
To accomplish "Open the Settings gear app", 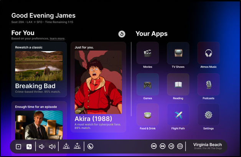I will click(208, 114).
